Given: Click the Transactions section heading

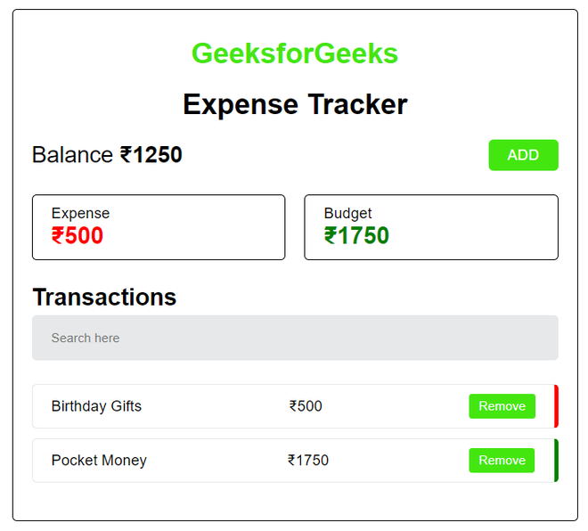Looking at the screenshot, I should click(104, 297).
